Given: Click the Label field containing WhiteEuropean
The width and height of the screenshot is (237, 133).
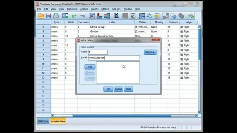Looking at the screenshot, I should tap(114, 58).
